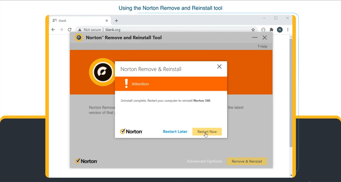Close the Norton Remove and Reinstall Tool window

264,38
